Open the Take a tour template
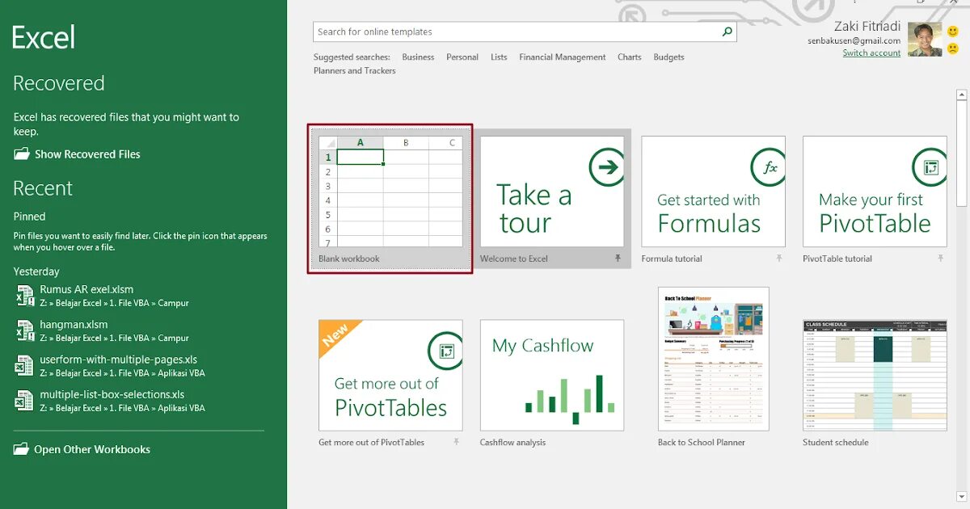 tap(552, 191)
